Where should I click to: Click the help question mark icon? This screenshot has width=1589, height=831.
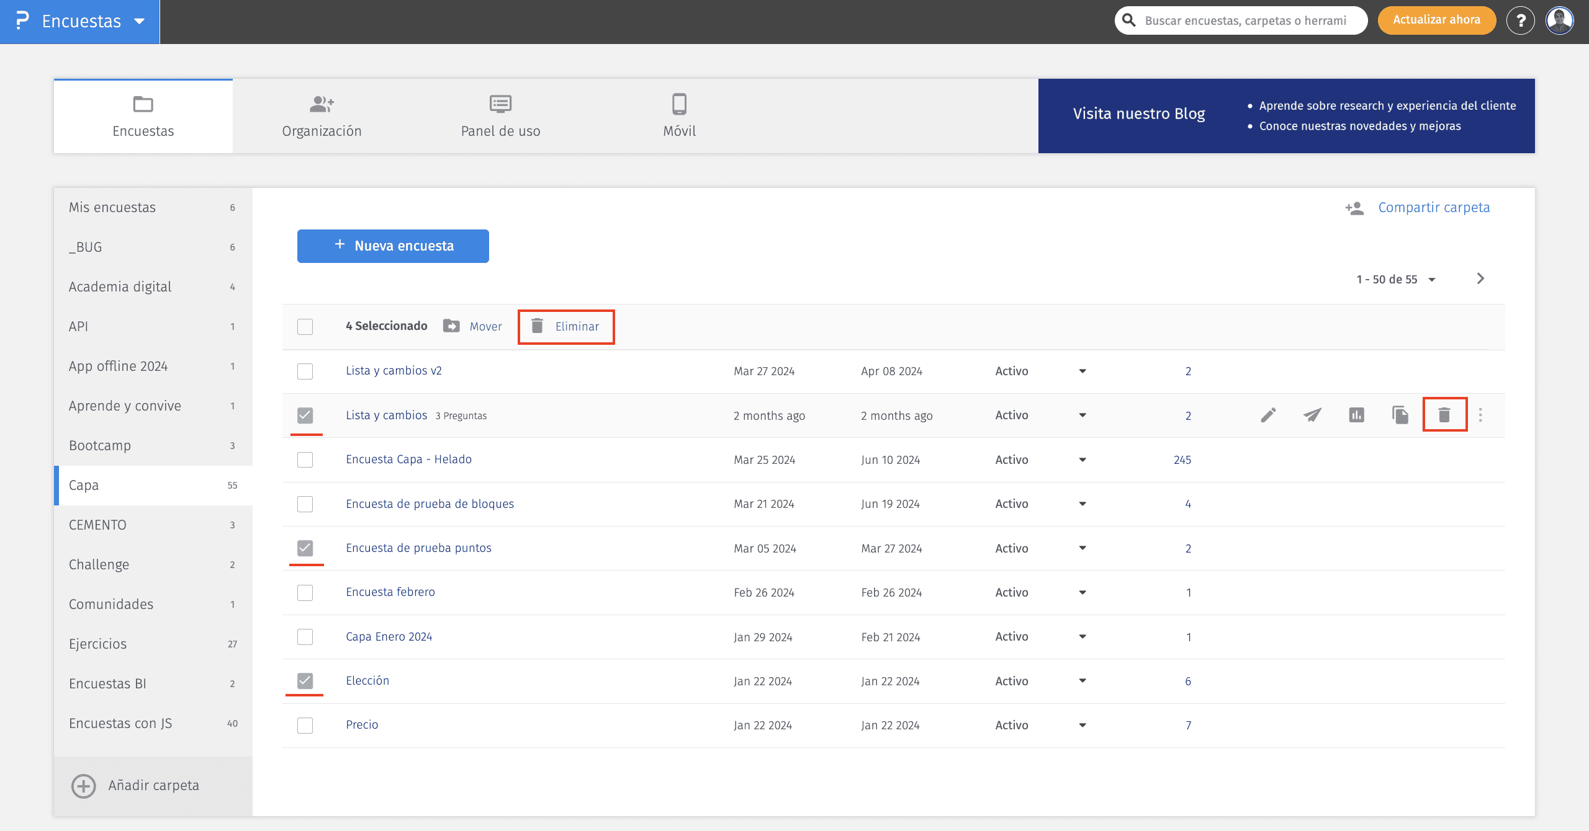pos(1520,21)
